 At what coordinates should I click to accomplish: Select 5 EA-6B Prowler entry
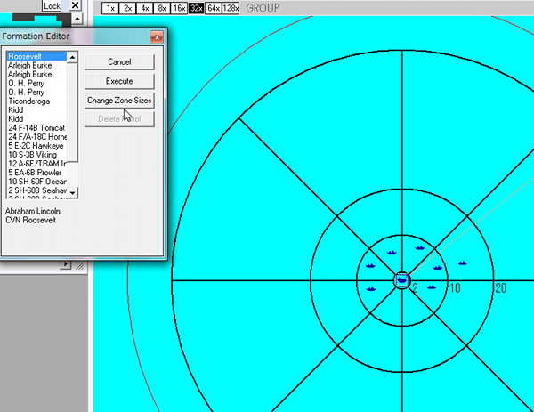coord(36,173)
